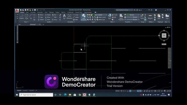Open Chrome from taskbar

(x=80, y=95)
